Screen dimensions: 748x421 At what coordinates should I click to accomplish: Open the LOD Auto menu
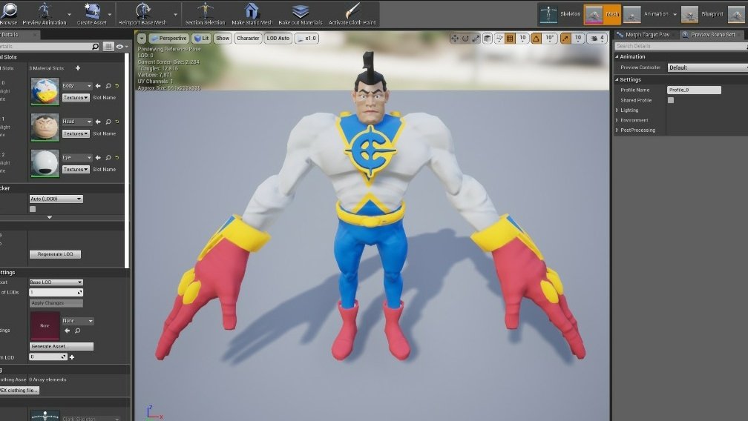[x=278, y=38]
